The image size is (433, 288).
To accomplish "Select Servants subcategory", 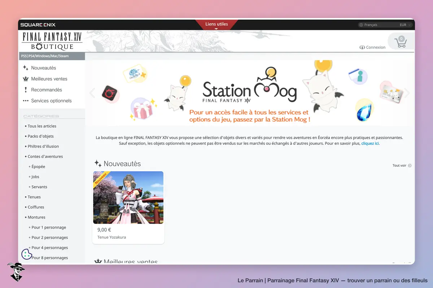I will pyautogui.click(x=39, y=187).
